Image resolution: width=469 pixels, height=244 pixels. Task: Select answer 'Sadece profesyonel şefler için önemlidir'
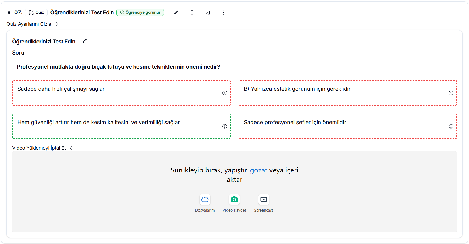tap(348, 126)
